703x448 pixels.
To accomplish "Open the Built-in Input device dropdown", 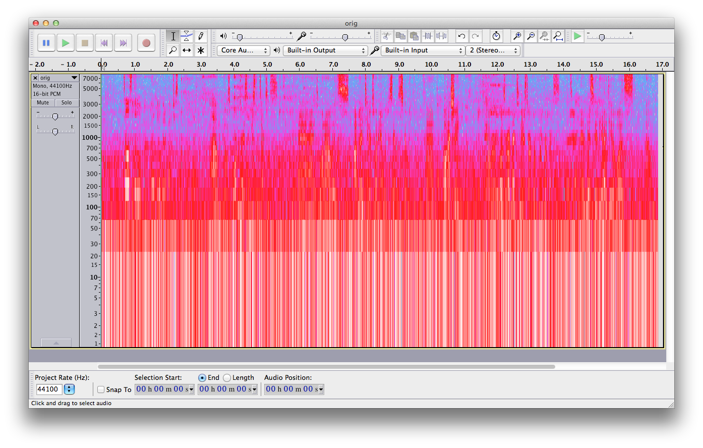I will pos(423,50).
